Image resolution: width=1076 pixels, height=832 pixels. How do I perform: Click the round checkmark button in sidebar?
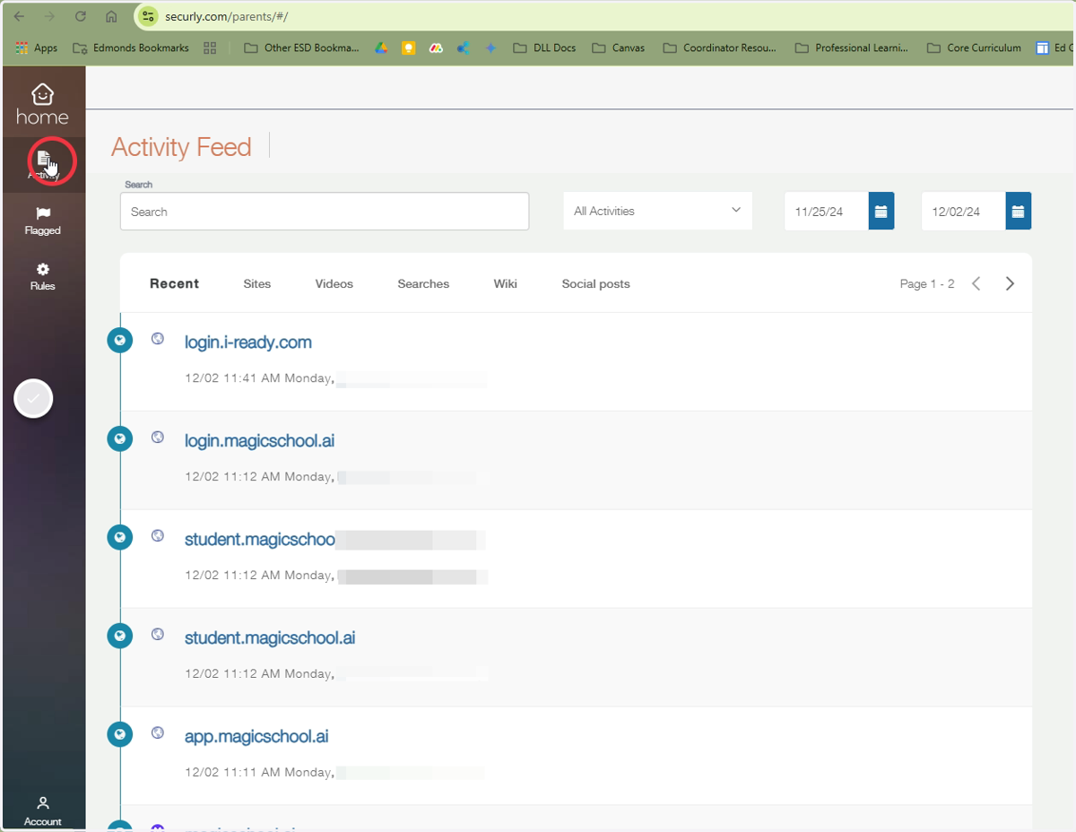pos(33,399)
